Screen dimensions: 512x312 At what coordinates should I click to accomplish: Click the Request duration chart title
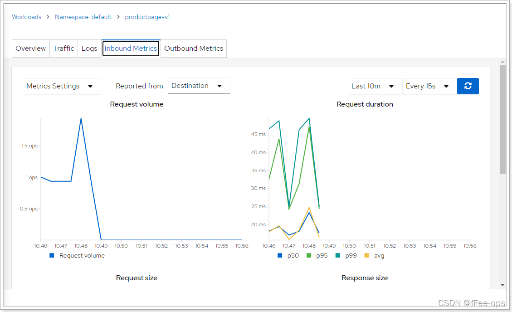tap(365, 104)
